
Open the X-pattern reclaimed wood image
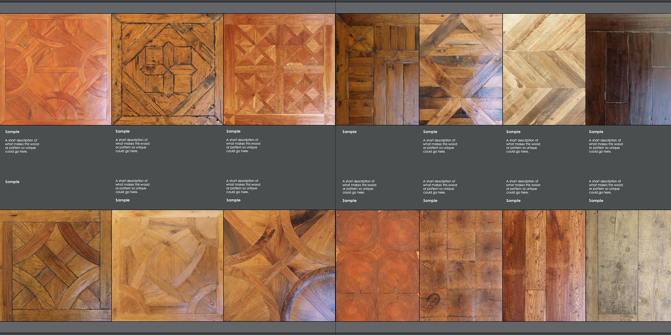(461, 69)
